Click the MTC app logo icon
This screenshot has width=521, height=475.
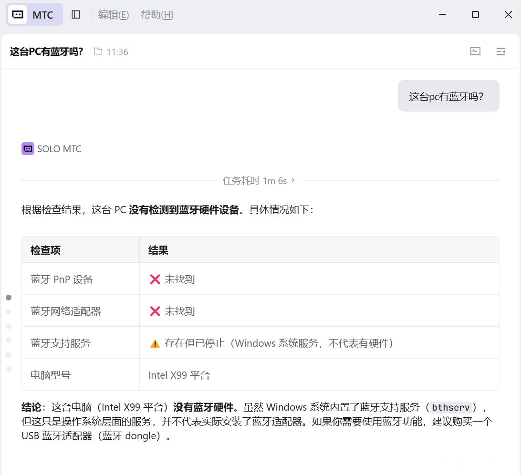pyautogui.click(x=18, y=15)
